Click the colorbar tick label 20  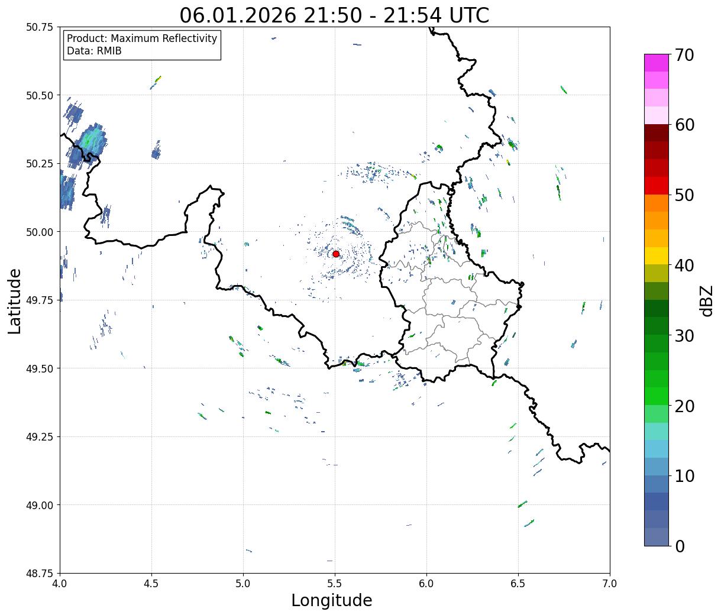(x=684, y=406)
